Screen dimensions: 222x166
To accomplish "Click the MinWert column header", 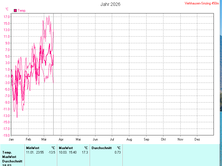I will click(x=32, y=148).
